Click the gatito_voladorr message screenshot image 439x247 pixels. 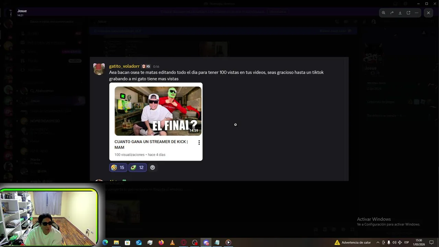click(x=219, y=119)
